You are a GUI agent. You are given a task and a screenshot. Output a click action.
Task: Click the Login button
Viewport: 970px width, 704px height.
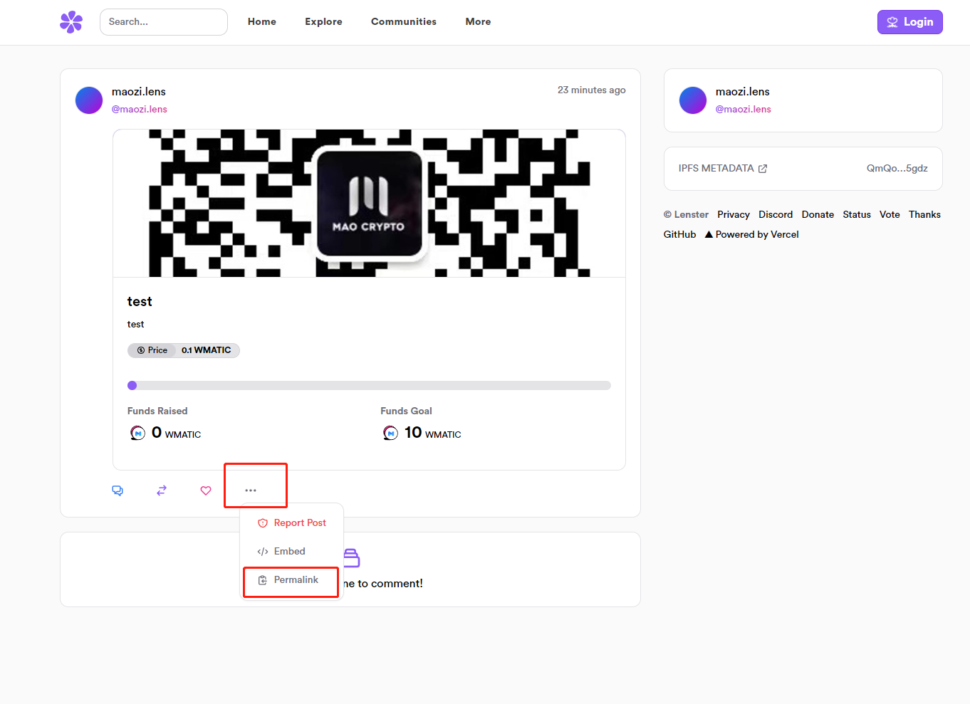pyautogui.click(x=909, y=22)
